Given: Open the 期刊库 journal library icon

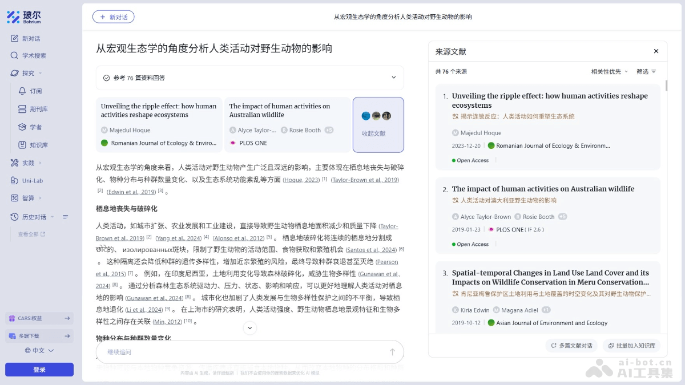Looking at the screenshot, I should click(x=26, y=109).
